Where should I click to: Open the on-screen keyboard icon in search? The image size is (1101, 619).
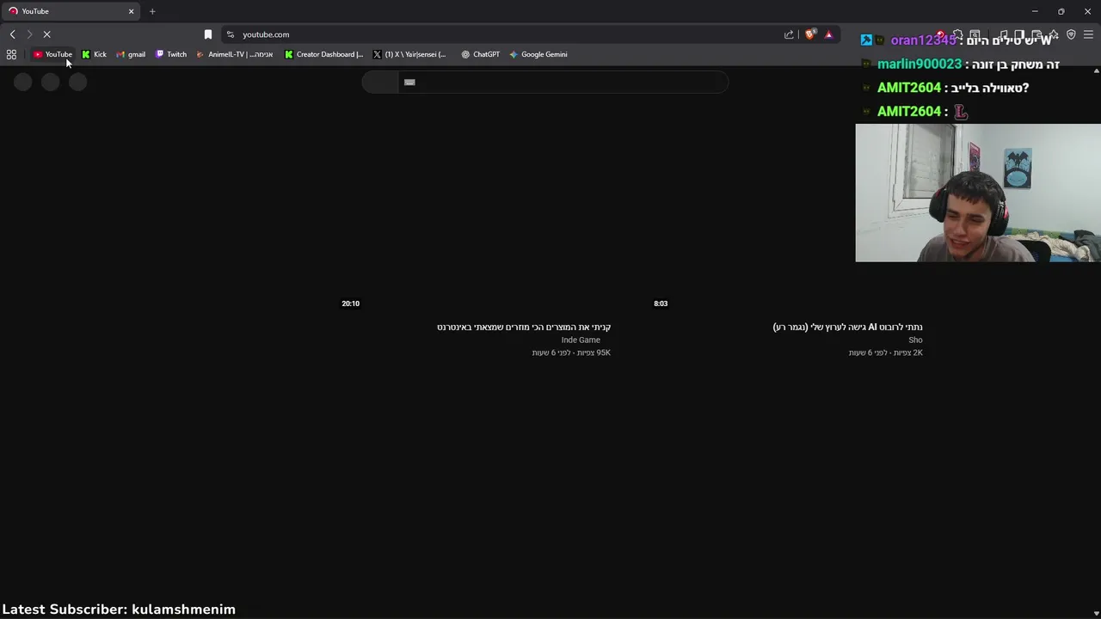tap(409, 82)
